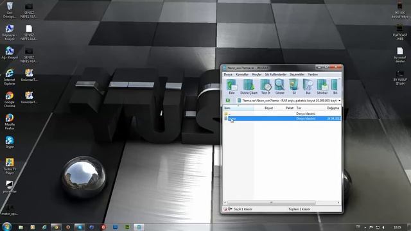Open the FLATCAST WEB desktop icon
This screenshot has width=411, height=231.
click(x=399, y=33)
